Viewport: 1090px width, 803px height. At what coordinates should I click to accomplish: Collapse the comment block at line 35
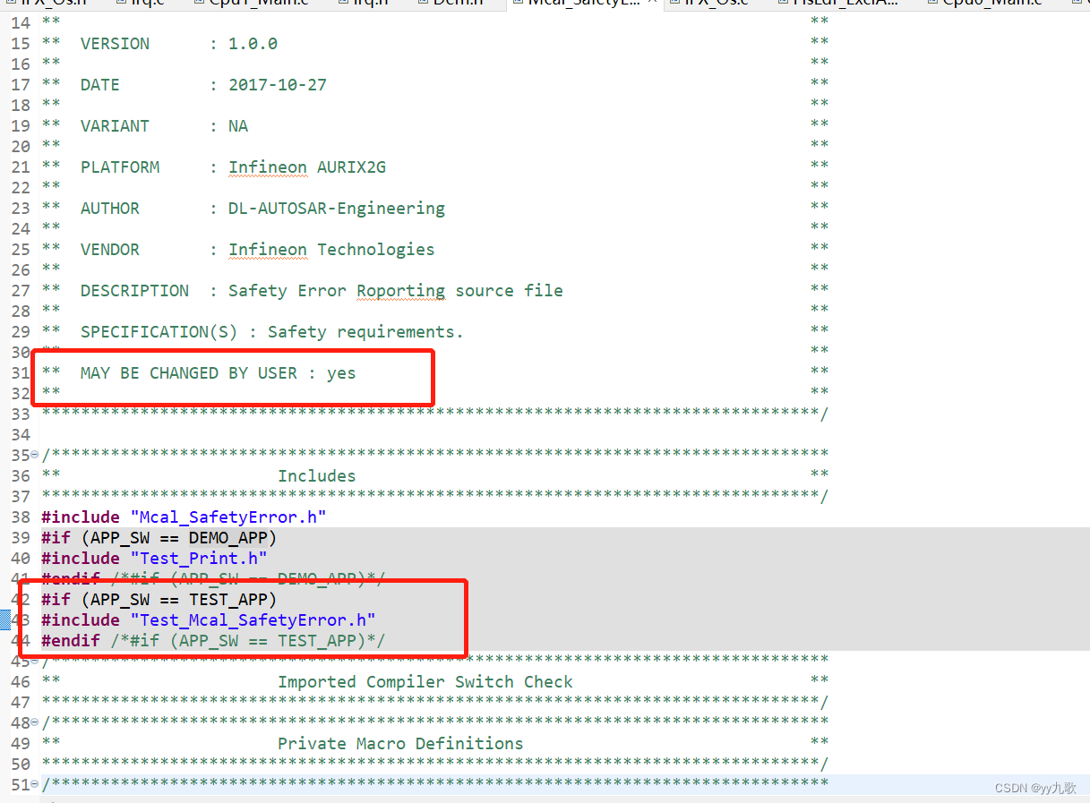pos(35,455)
